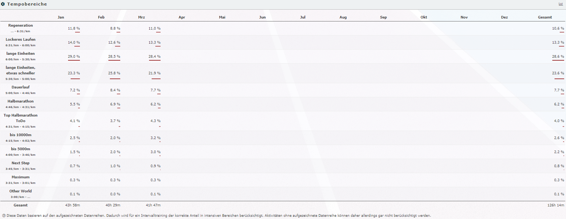Click the Gesamt column header
566x219 pixels.
(x=545, y=17)
